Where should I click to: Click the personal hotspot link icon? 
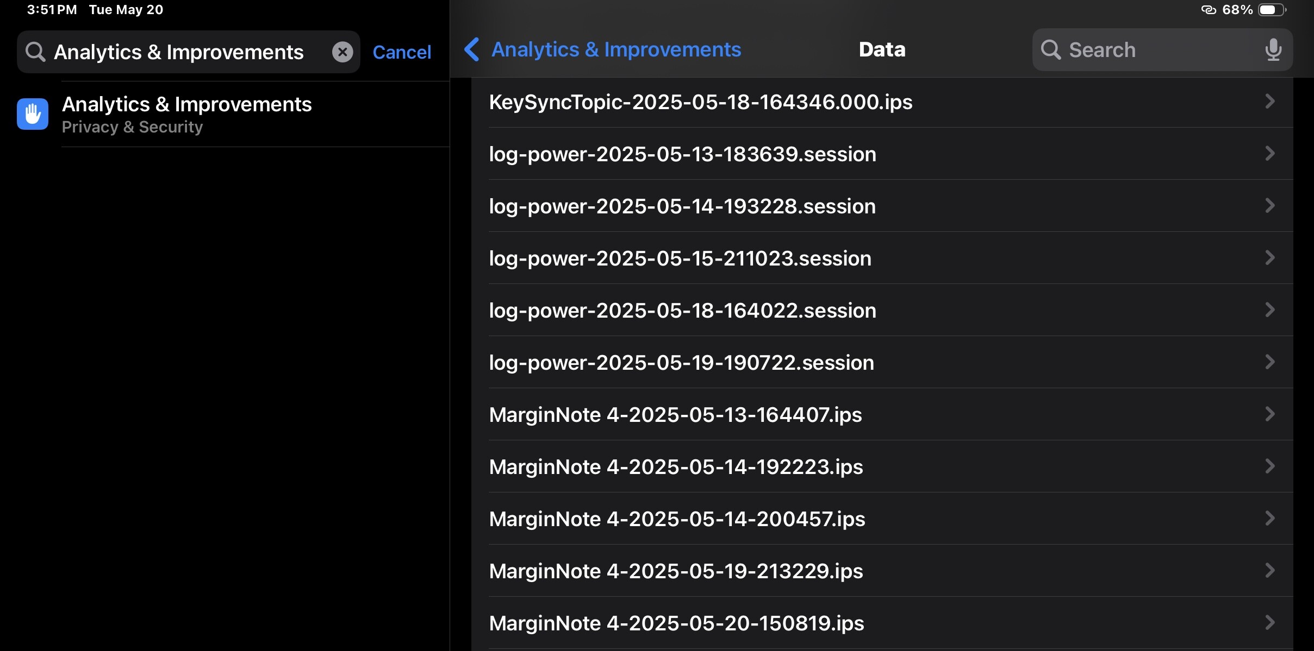(x=1208, y=10)
